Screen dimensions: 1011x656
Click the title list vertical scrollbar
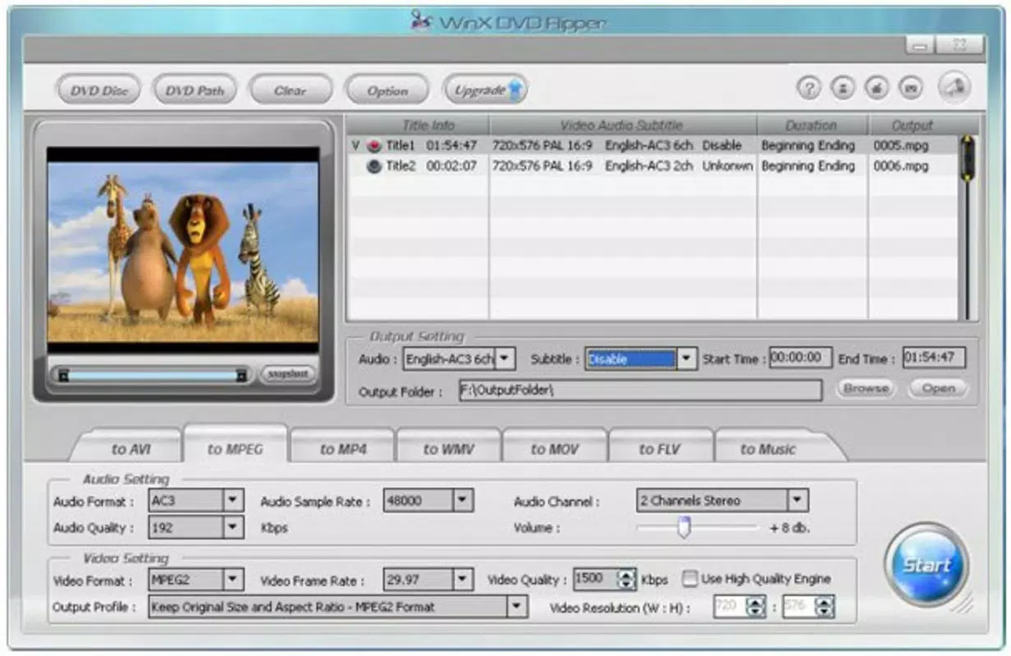(968, 227)
